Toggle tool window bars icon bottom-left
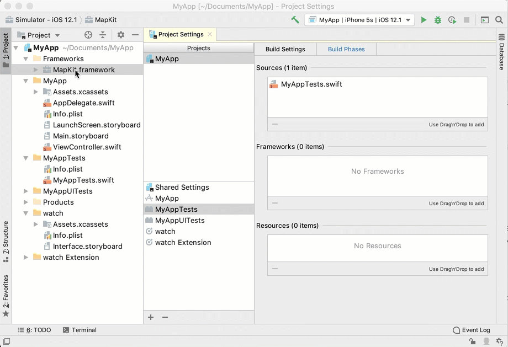Screen dimensions: 508x347 [7, 342]
